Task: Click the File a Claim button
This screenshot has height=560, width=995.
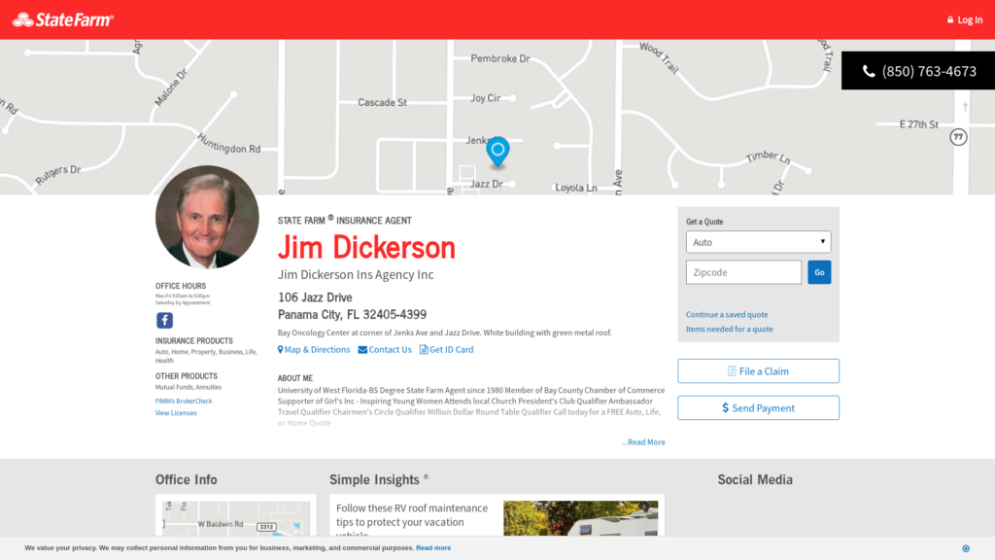Action: pyautogui.click(x=758, y=371)
